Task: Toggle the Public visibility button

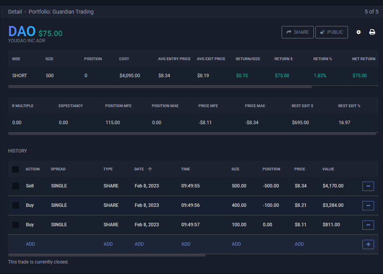Action: pos(331,32)
